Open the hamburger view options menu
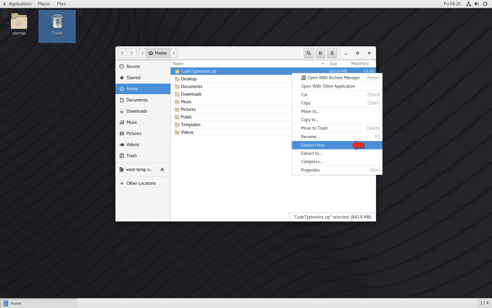The image size is (492, 308). click(x=332, y=53)
